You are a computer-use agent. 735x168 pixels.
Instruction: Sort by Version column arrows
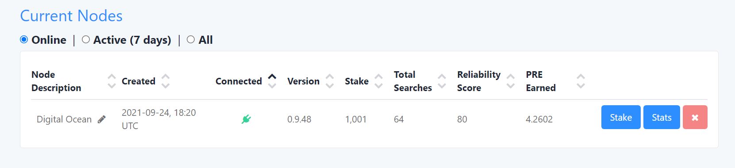coord(330,81)
